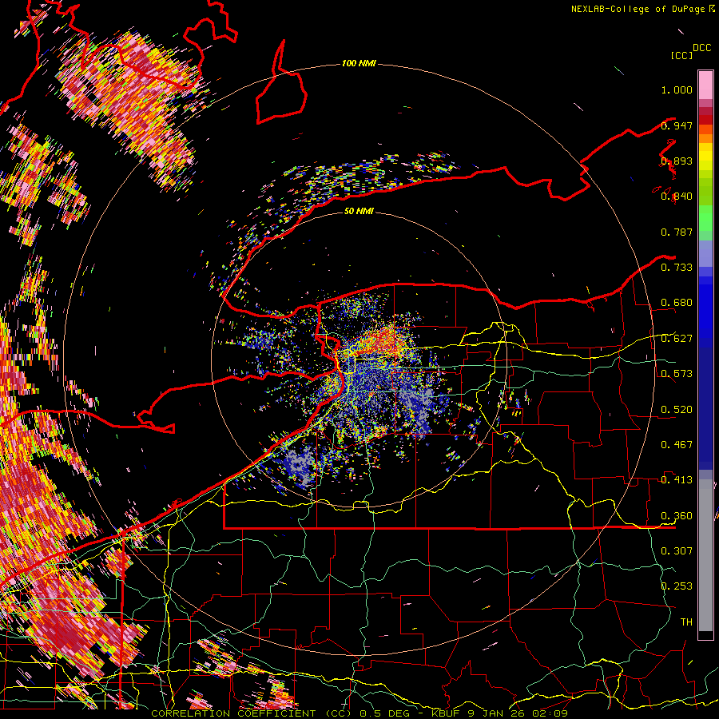Click the 0.787 scale value

(677, 232)
